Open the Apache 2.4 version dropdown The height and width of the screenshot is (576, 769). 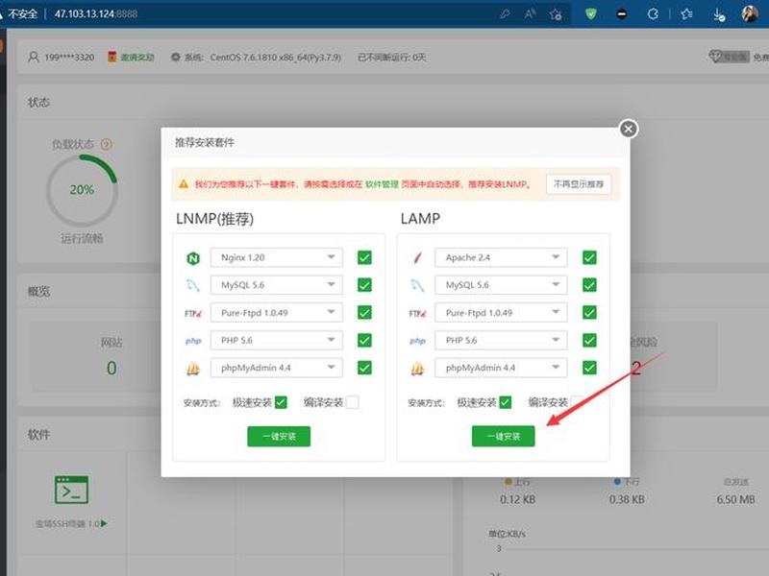[501, 257]
